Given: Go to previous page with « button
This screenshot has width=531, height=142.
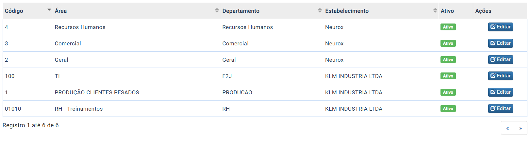Looking at the screenshot, I should point(507,128).
